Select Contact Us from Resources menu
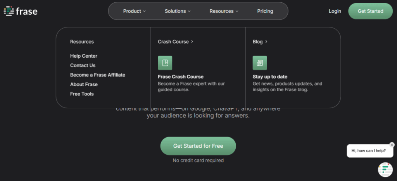Viewport: 397px width, 181px height. pyautogui.click(x=83, y=65)
